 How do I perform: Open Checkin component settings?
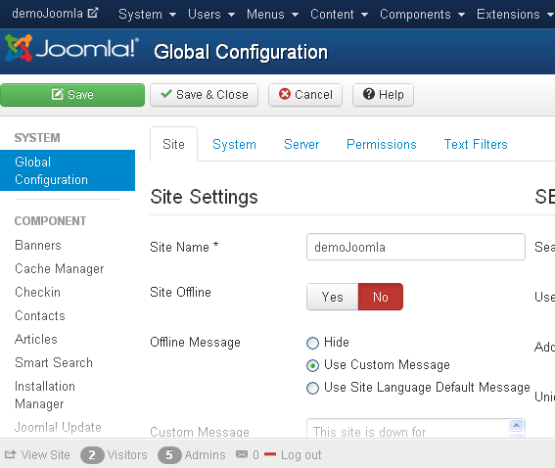tap(38, 293)
